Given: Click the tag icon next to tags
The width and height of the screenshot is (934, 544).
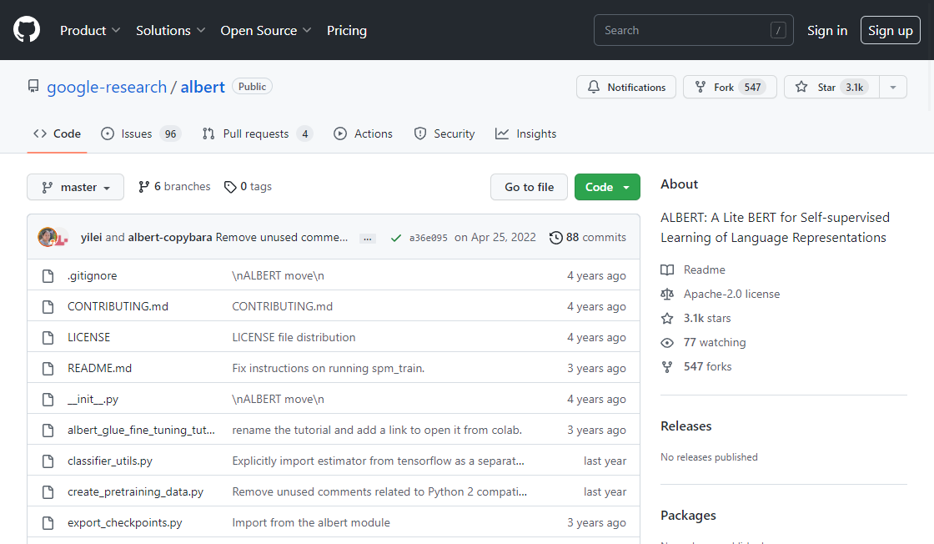Looking at the screenshot, I should coord(230,187).
